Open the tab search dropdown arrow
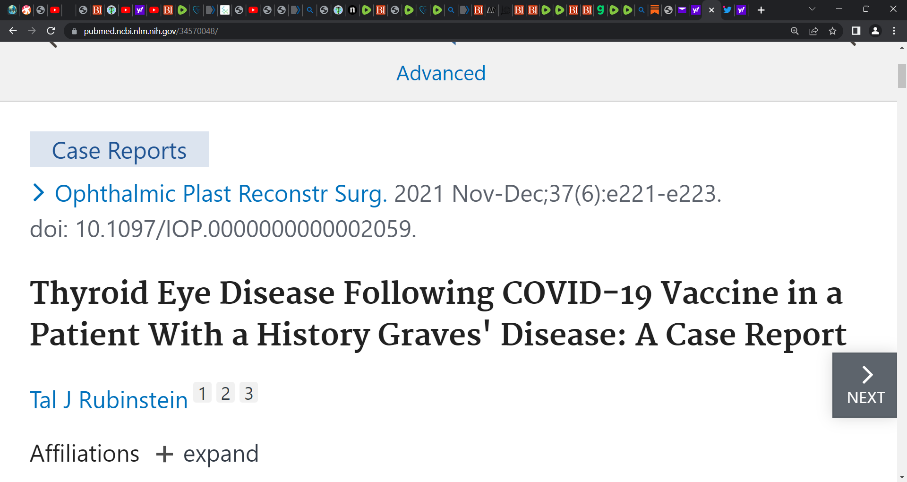 click(x=812, y=9)
